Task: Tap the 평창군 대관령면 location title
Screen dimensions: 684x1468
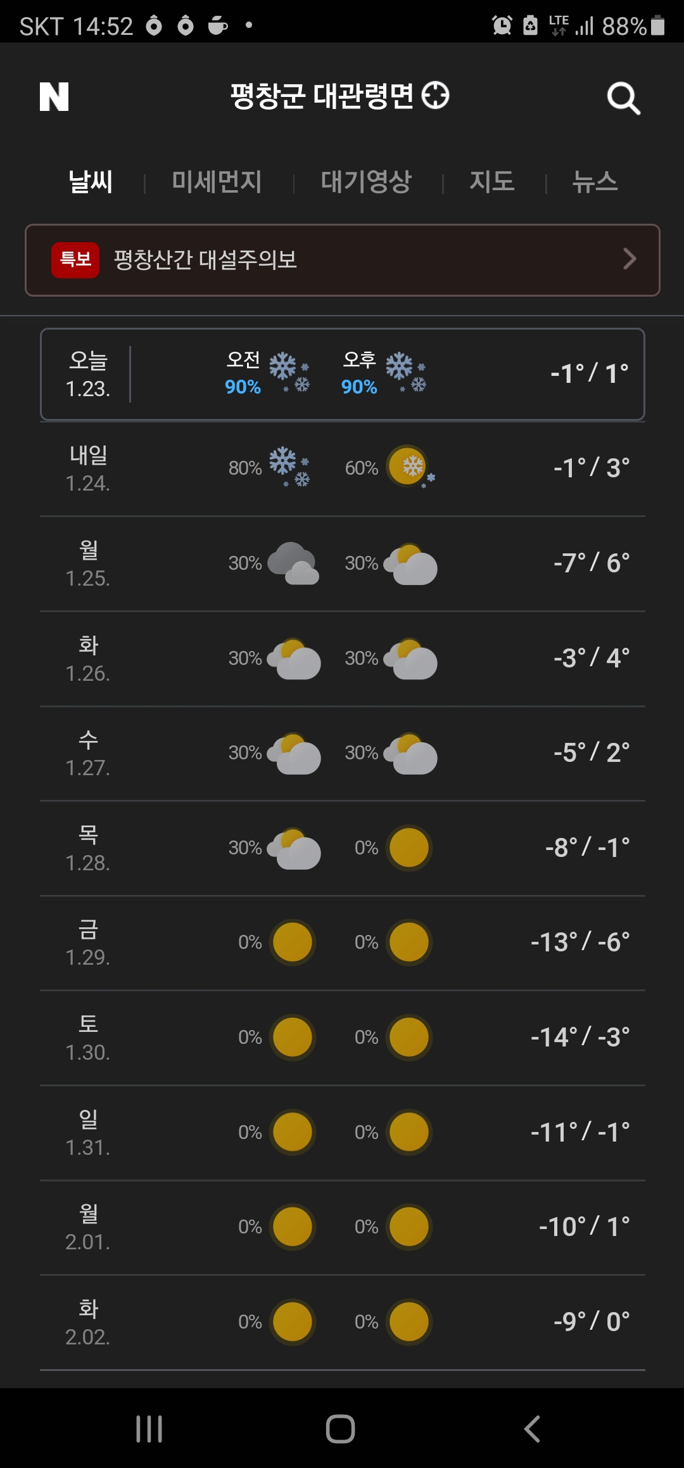Action: [x=322, y=96]
